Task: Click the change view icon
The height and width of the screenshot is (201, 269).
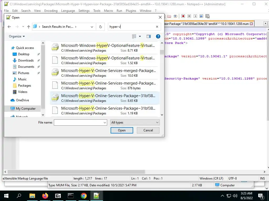Action: pyautogui.click(x=134, y=36)
